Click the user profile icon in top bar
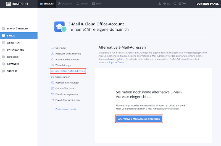The height and width of the screenshot is (146, 221). (x=160, y=4)
